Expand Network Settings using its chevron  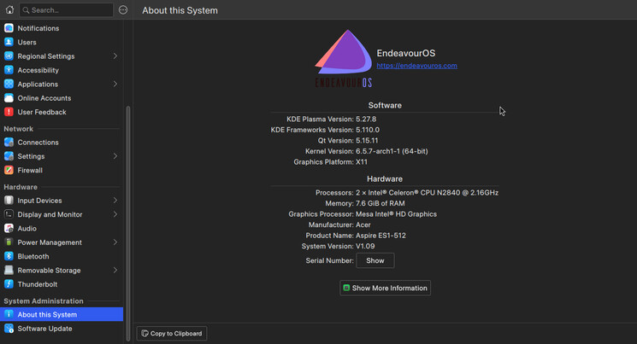point(115,156)
